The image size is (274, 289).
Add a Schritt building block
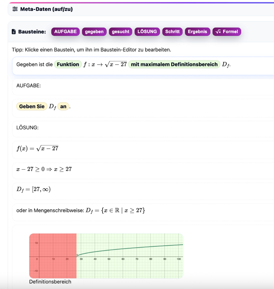pyautogui.click(x=172, y=32)
